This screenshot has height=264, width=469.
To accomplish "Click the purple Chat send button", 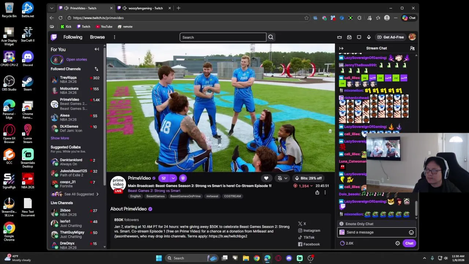I will [x=409, y=243].
